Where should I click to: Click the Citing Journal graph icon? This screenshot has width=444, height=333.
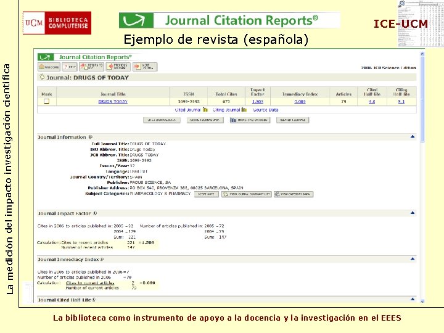point(244,110)
